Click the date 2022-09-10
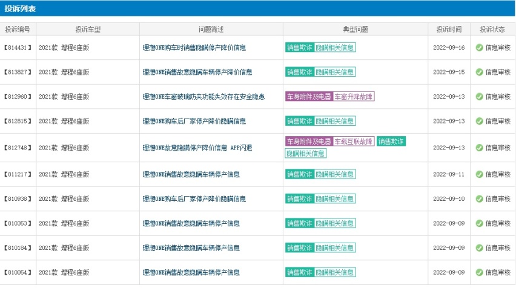 449,199
